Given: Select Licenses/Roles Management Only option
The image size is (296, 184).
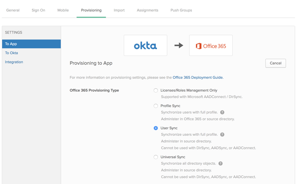Looking at the screenshot, I should pos(156,90).
